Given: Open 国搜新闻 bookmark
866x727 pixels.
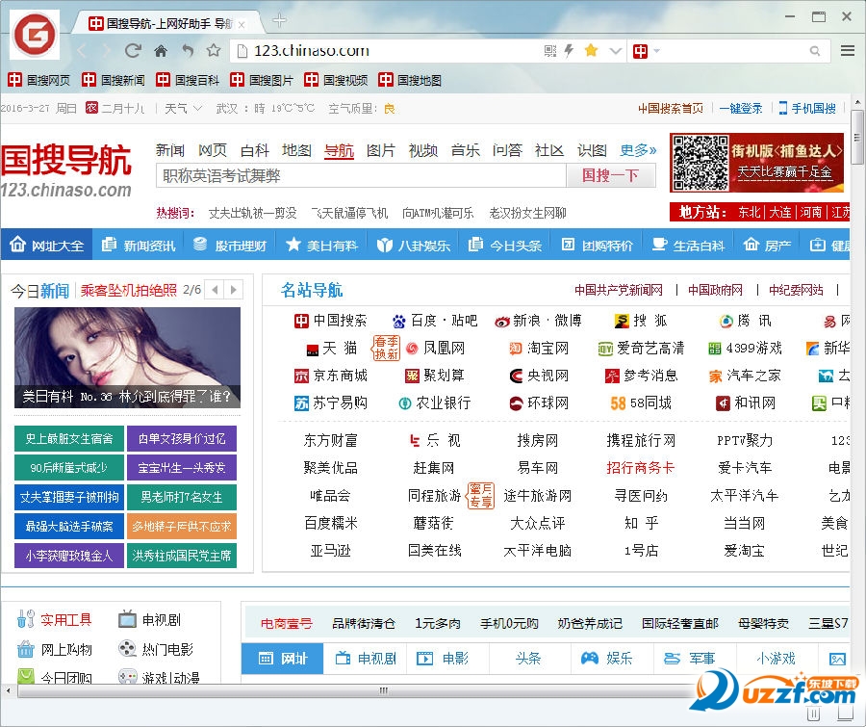Looking at the screenshot, I should point(114,80).
